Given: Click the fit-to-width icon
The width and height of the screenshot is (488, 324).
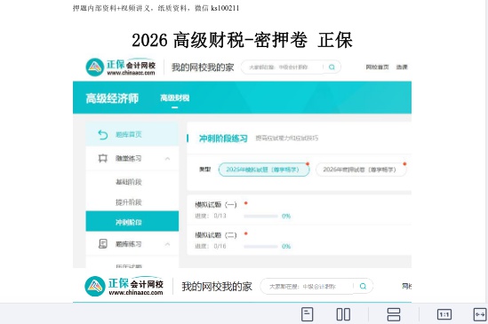Looking at the screenshot, I should tap(480, 314).
